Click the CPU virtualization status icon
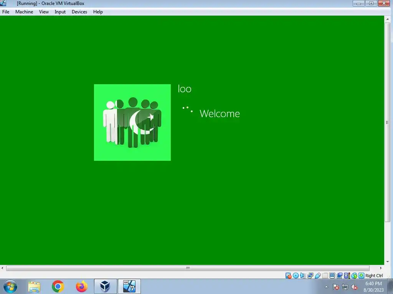Screen dimensions: 393x294 pyautogui.click(x=347, y=276)
